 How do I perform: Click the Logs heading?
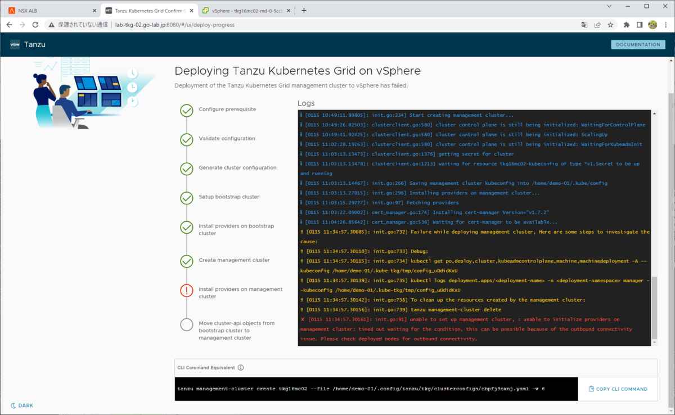point(306,103)
